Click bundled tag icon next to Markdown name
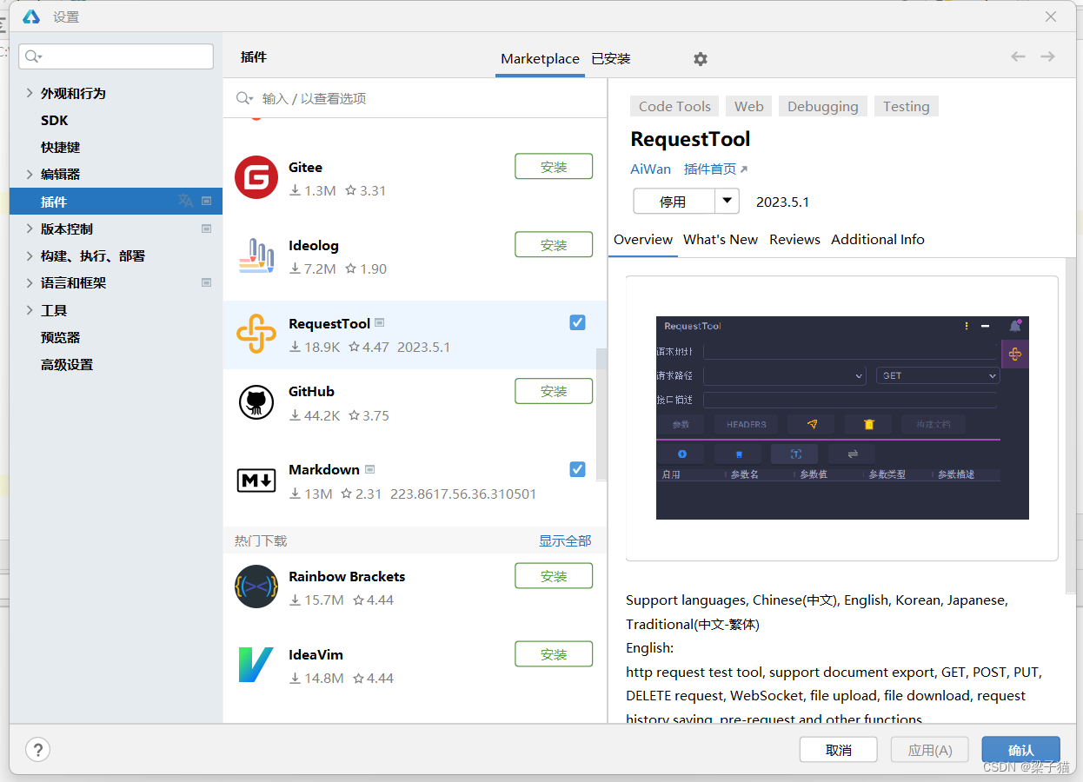 [x=370, y=469]
